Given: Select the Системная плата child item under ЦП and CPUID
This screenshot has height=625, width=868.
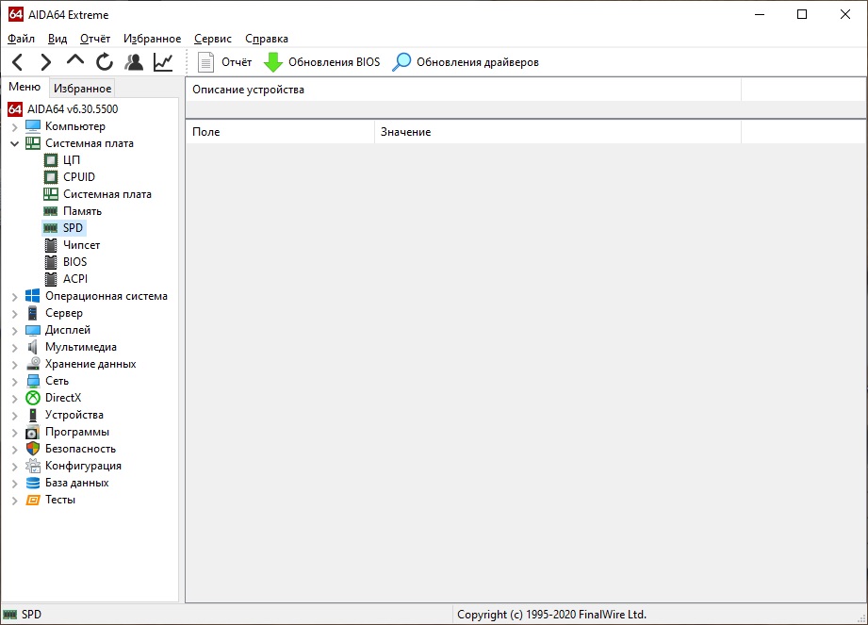Looking at the screenshot, I should pos(107,194).
